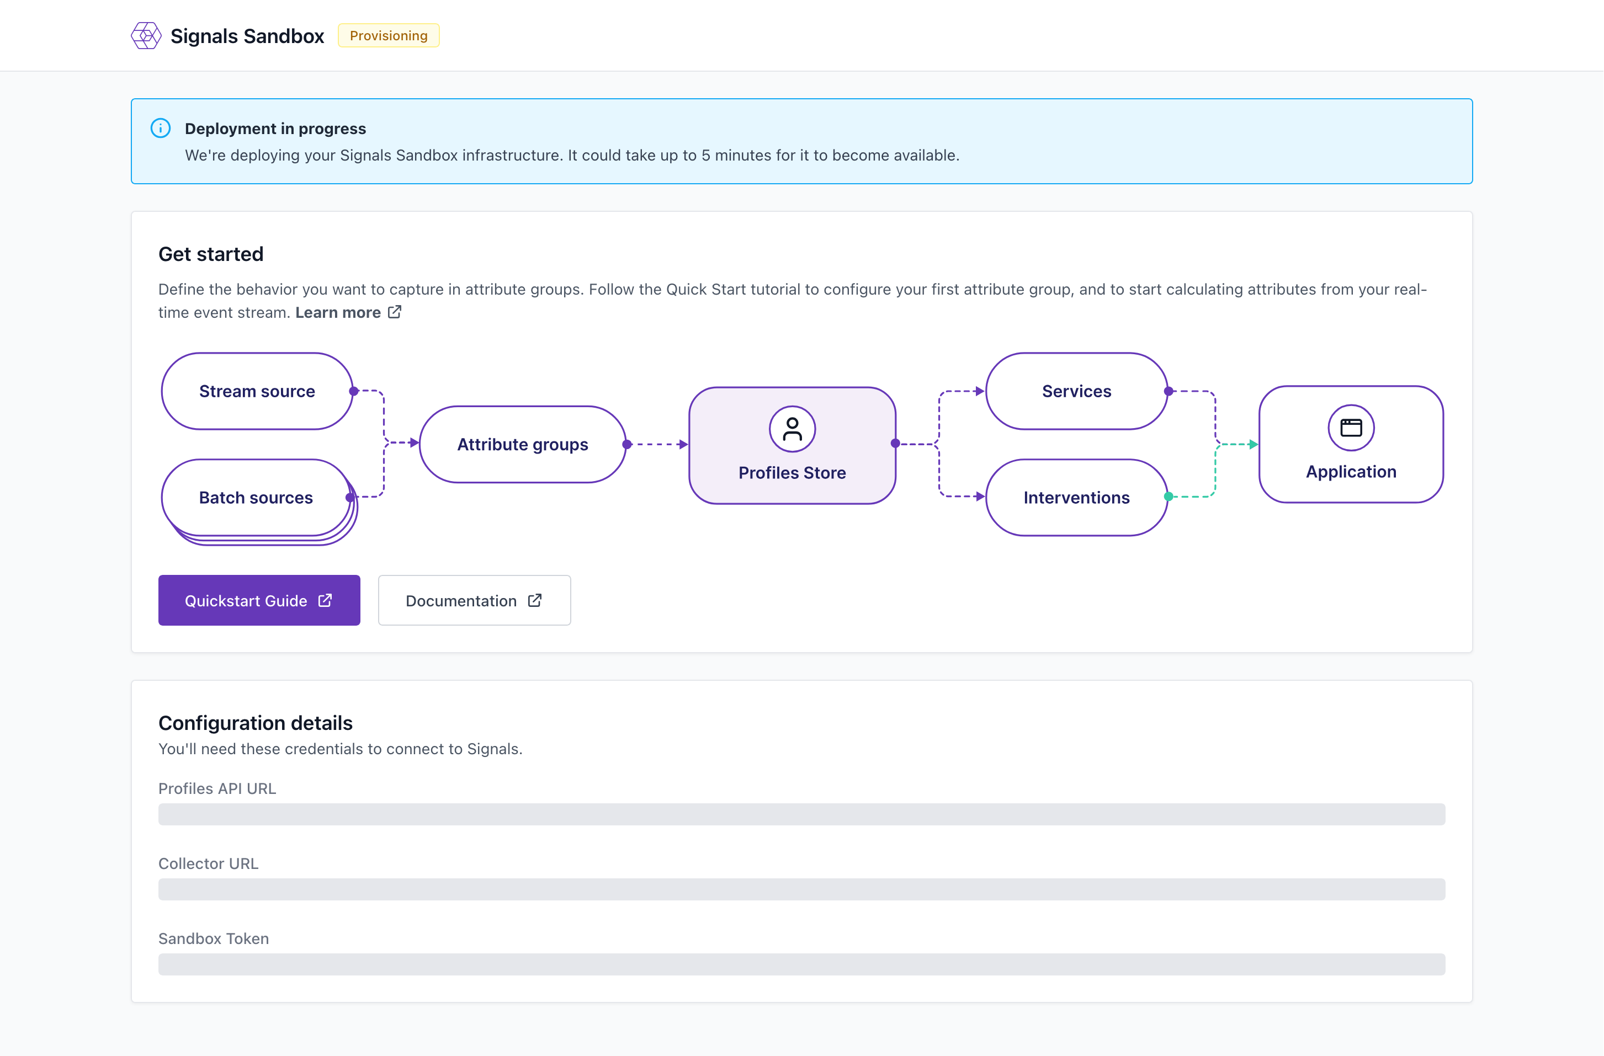Viewport: 1604px width, 1056px height.
Task: Click the Profiles API URL field
Action: (801, 814)
